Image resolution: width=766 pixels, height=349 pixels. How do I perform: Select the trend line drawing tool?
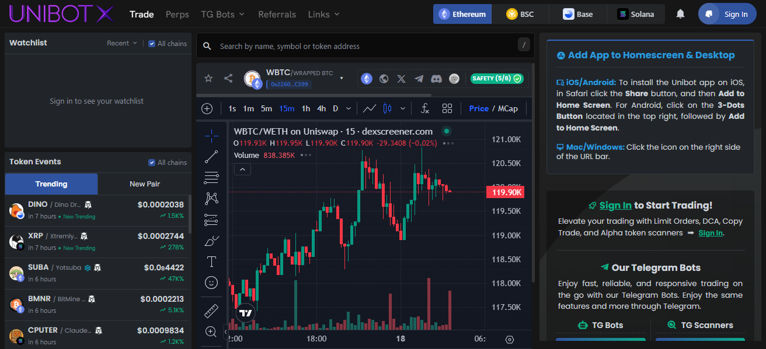211,156
